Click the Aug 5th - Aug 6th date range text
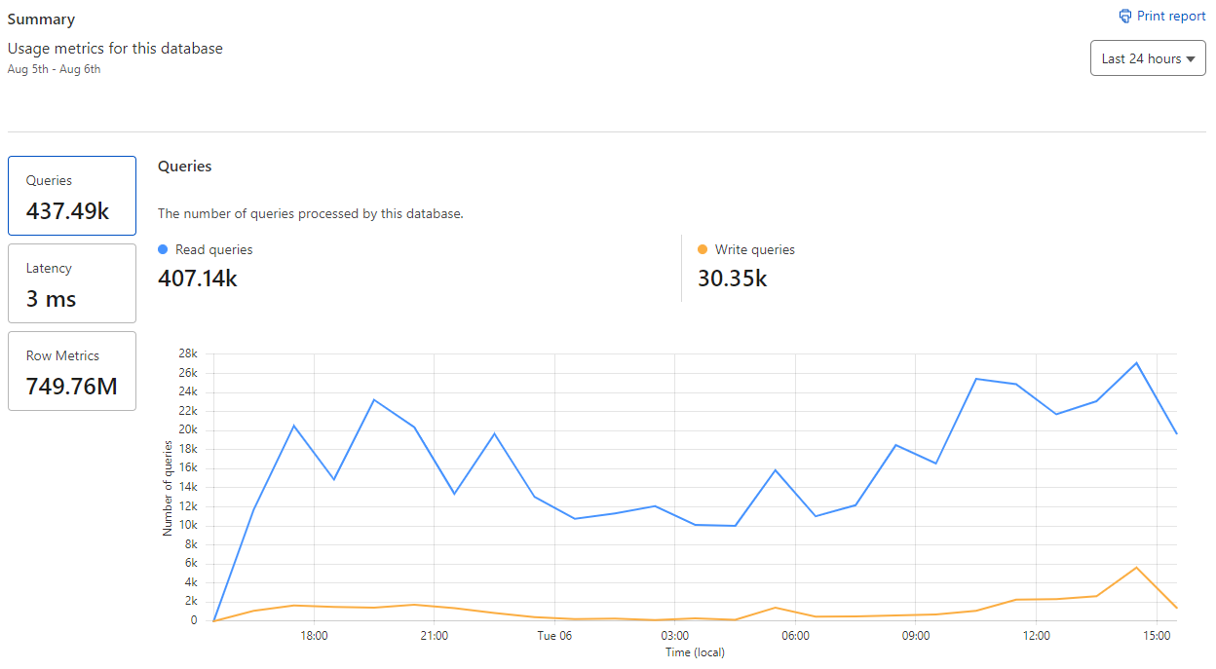Screen dimensions: 1216x669 [54, 69]
